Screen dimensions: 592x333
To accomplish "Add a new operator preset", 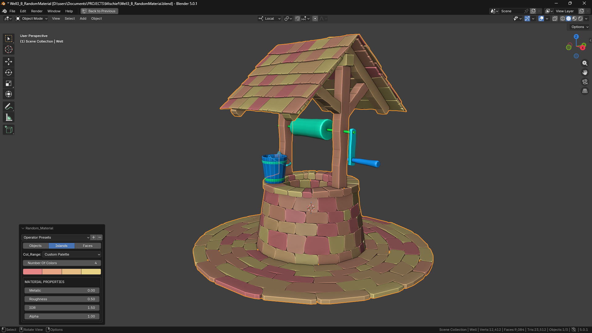I will [94, 237].
